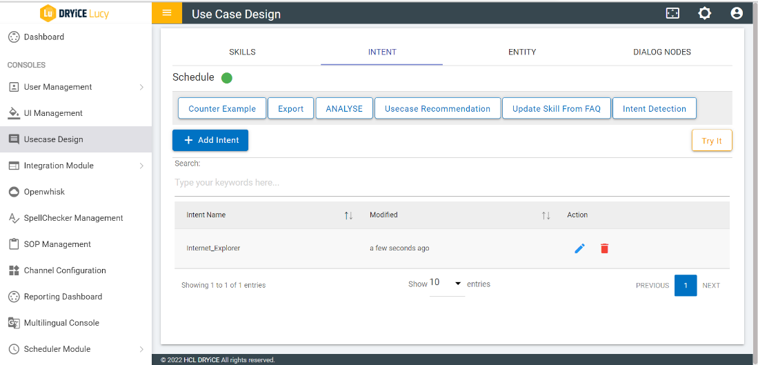Switch to the DIALOG NODES tab
Screen dimensions: 758x365
pos(661,52)
